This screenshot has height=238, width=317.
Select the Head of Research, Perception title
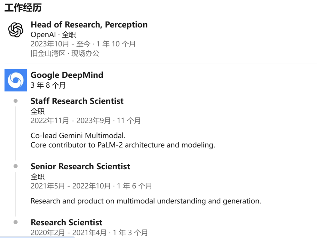point(89,25)
